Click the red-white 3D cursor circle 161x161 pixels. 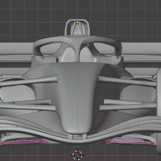pos(77,155)
